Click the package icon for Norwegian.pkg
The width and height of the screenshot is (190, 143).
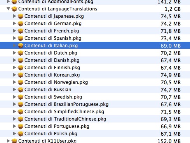point(21,82)
